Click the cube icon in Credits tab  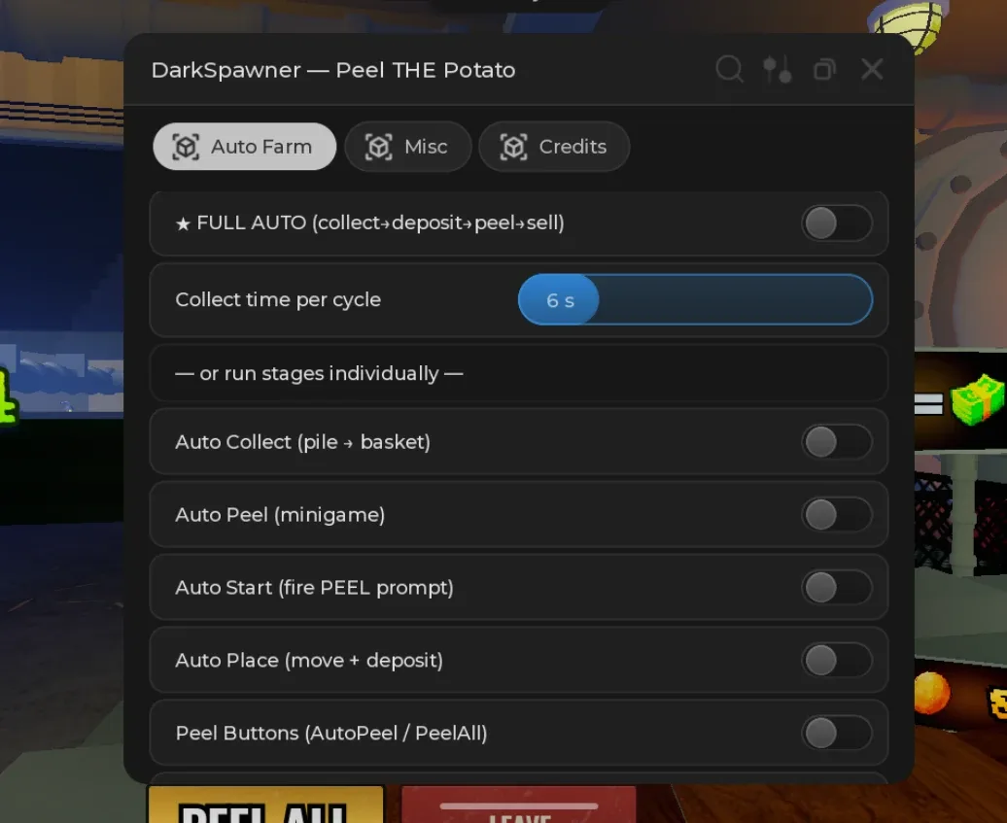click(x=513, y=147)
